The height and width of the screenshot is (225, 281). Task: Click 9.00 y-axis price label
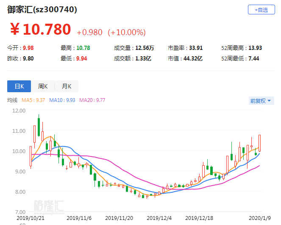(20, 172)
